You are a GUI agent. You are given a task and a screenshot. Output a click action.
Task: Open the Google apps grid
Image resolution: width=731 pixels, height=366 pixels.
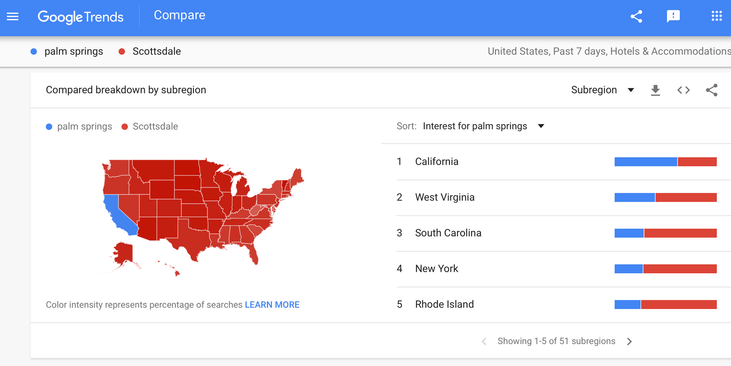(x=716, y=16)
